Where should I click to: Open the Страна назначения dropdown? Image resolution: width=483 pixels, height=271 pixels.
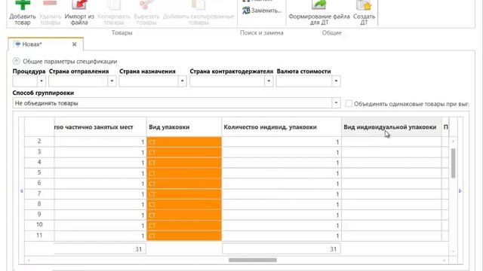[182, 81]
